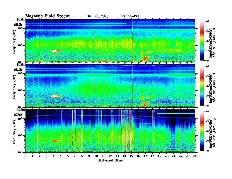Image resolution: width=232 pixels, height=179 pixels.
Task: Click the red burst near 4 UT in the dZ/dt spectrogram
Action: click(x=54, y=141)
